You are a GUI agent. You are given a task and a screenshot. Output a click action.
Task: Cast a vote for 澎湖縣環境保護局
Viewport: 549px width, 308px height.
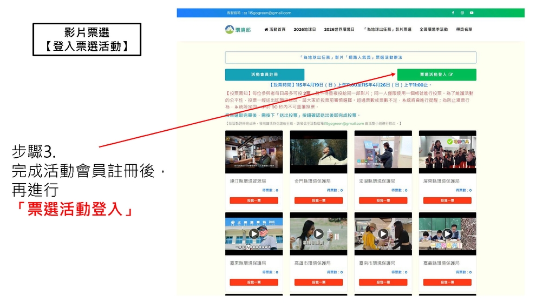coord(383,200)
